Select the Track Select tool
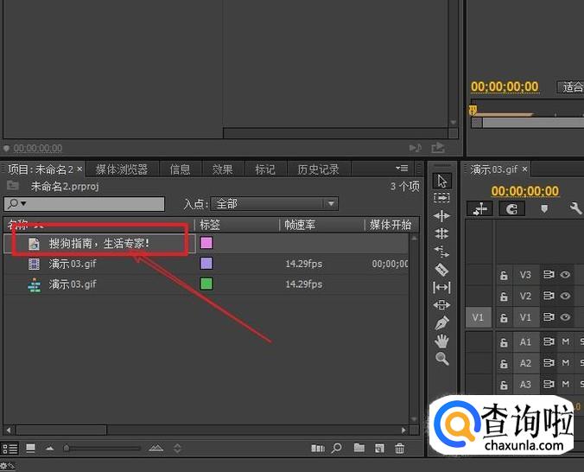This screenshot has height=472, width=584. point(441,198)
